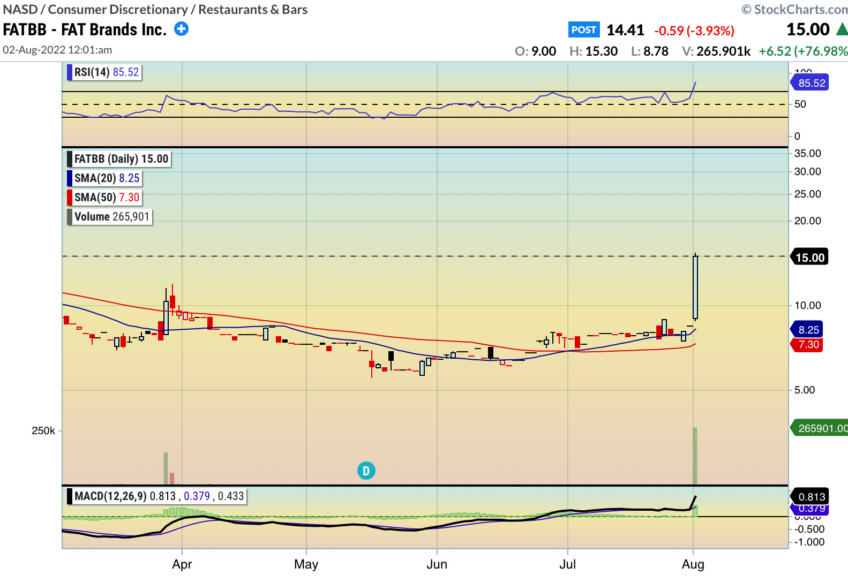
Task: Click the large August breakout candlestick
Action: coord(695,287)
